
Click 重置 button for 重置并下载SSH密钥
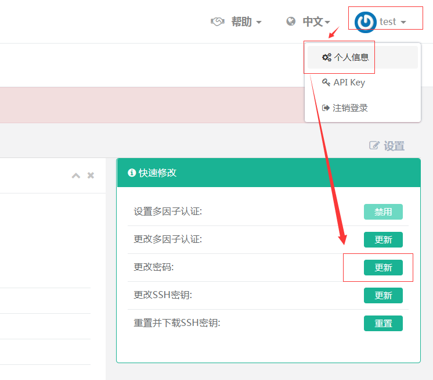(383, 323)
